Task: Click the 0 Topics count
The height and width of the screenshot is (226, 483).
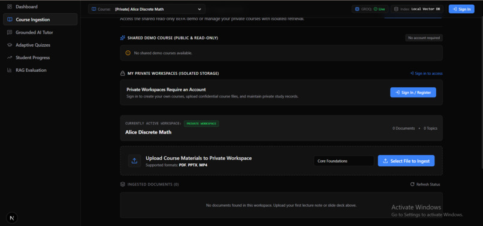Action: click(x=430, y=128)
